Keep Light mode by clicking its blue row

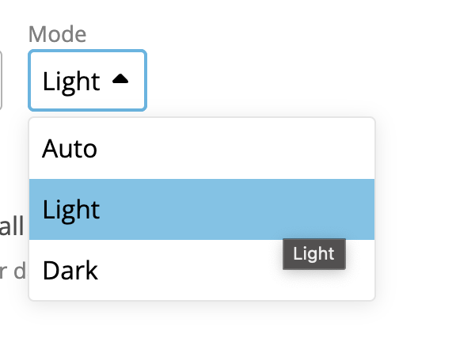pyautogui.click(x=198, y=209)
